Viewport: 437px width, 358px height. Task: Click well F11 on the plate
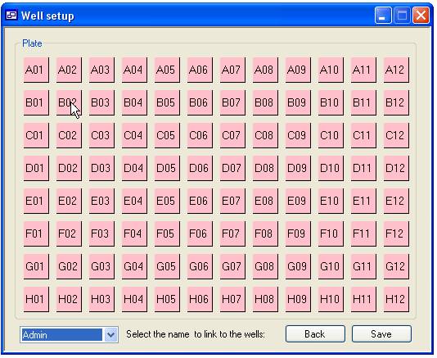363,233
